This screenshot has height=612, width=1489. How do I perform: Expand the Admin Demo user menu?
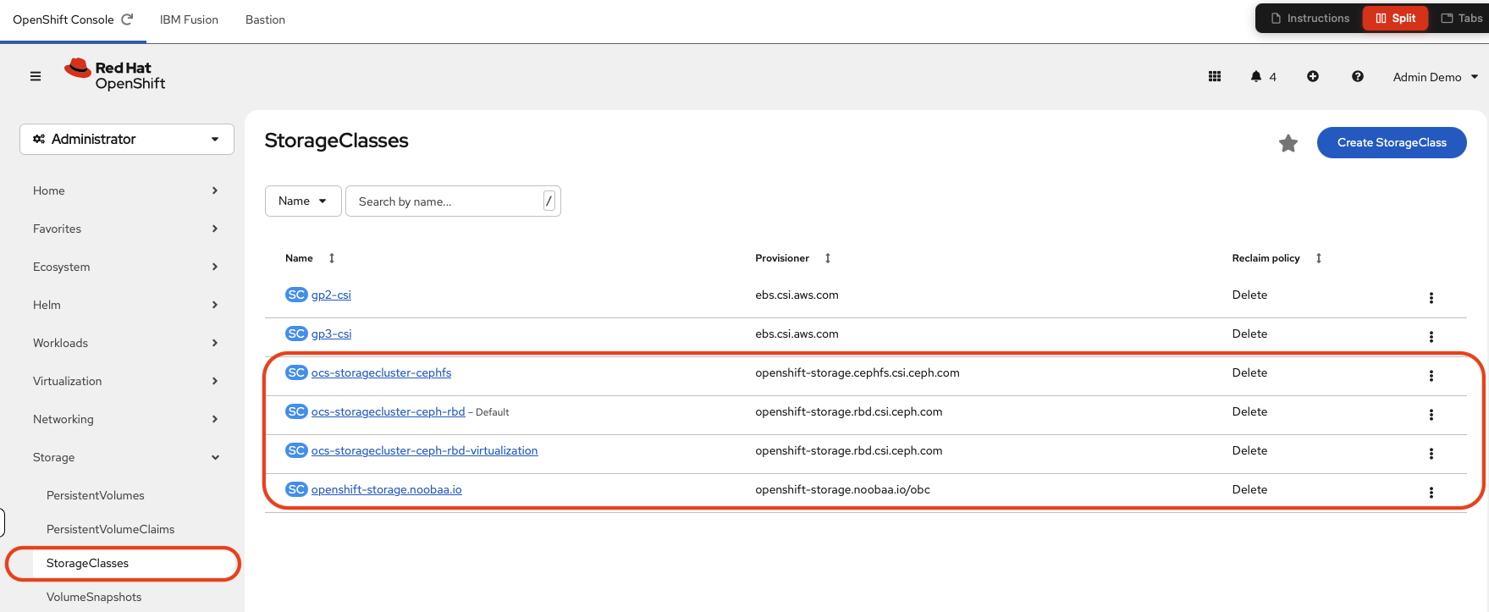pyautogui.click(x=1435, y=77)
